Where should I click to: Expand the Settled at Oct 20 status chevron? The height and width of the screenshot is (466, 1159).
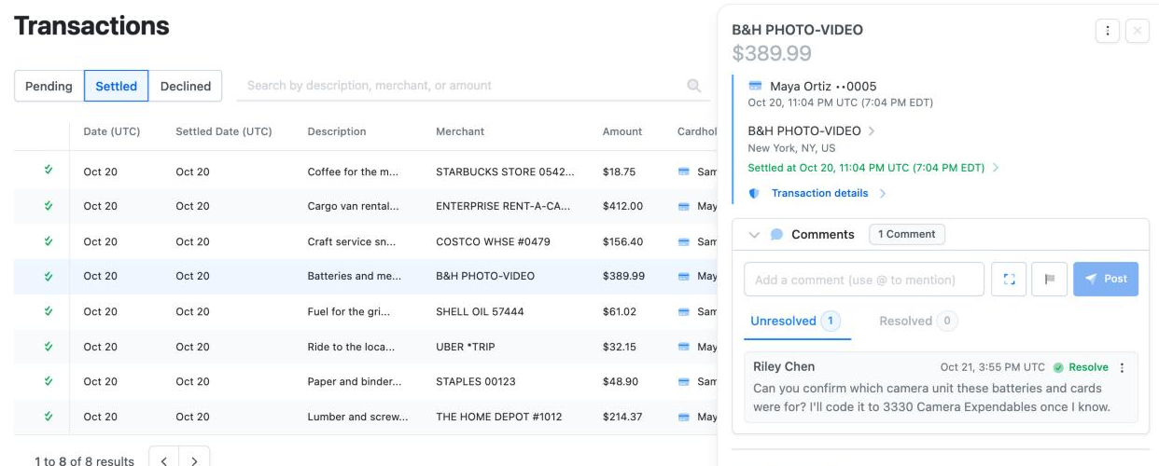996,168
